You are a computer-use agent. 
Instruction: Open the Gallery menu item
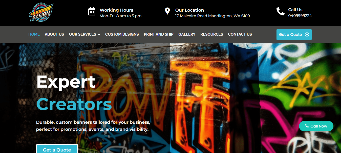187,34
